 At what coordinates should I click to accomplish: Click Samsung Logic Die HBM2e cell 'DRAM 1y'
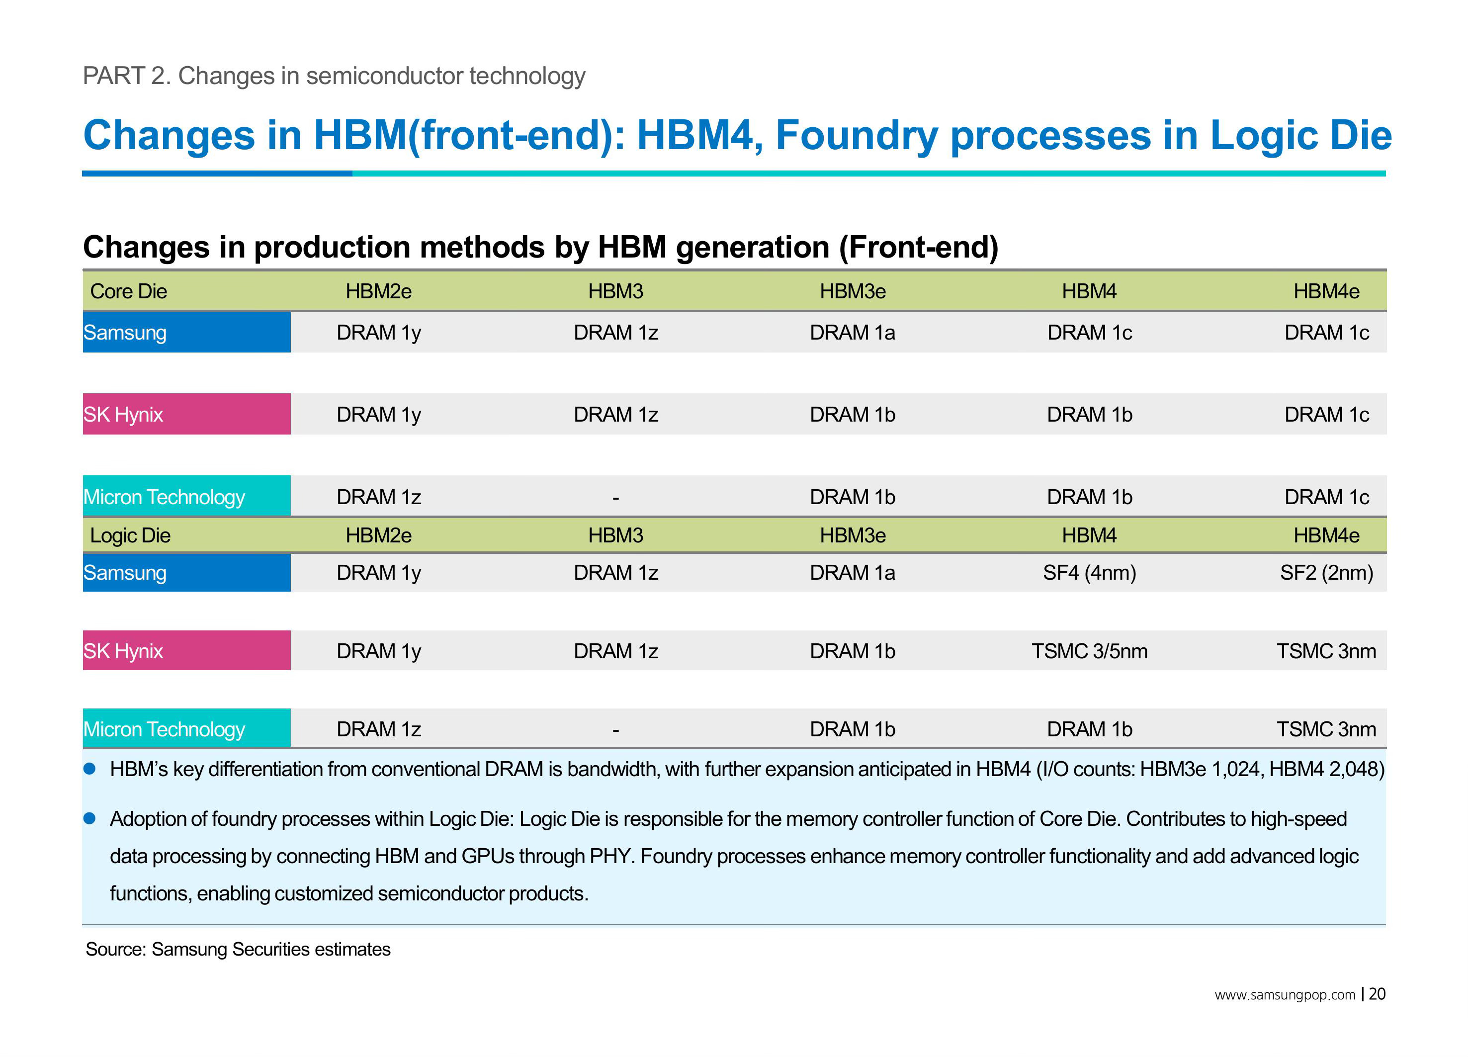(379, 573)
